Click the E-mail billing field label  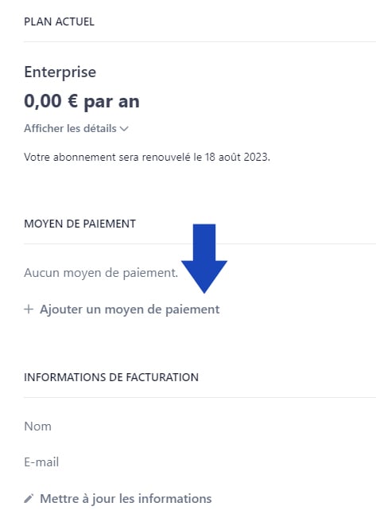(x=41, y=462)
